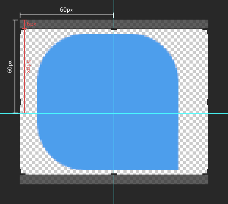Click the bottom-right corner handle of the frame
228x204 pixels.
click(x=206, y=172)
